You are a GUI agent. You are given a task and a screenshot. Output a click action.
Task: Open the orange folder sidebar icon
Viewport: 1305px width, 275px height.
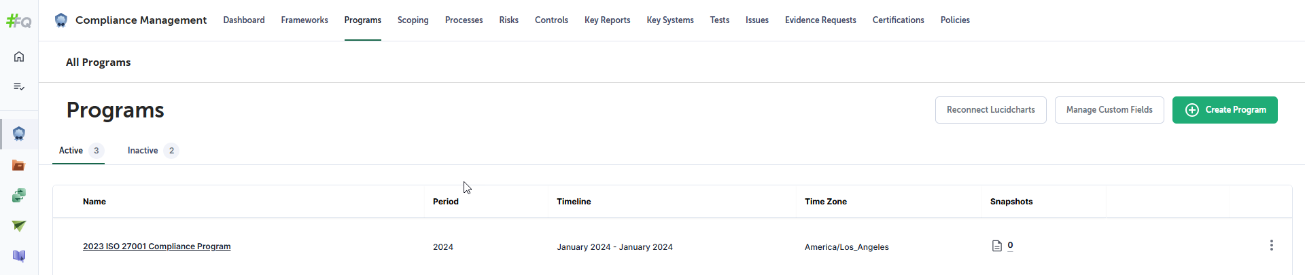19,165
